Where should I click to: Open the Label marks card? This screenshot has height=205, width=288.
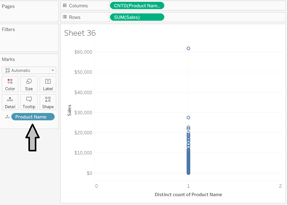coord(48,84)
